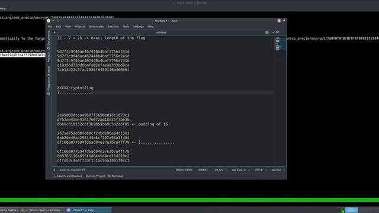
Task: Switch to the Kate taskbar entry
Action: click(x=88, y=210)
